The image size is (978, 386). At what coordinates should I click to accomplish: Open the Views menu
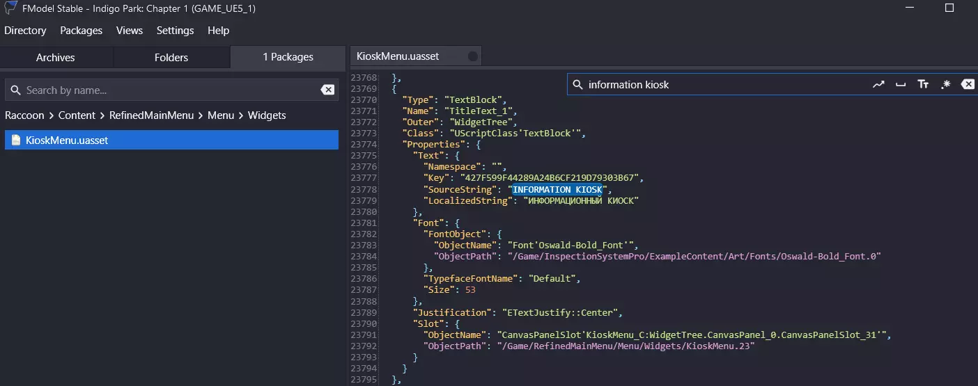click(x=130, y=31)
